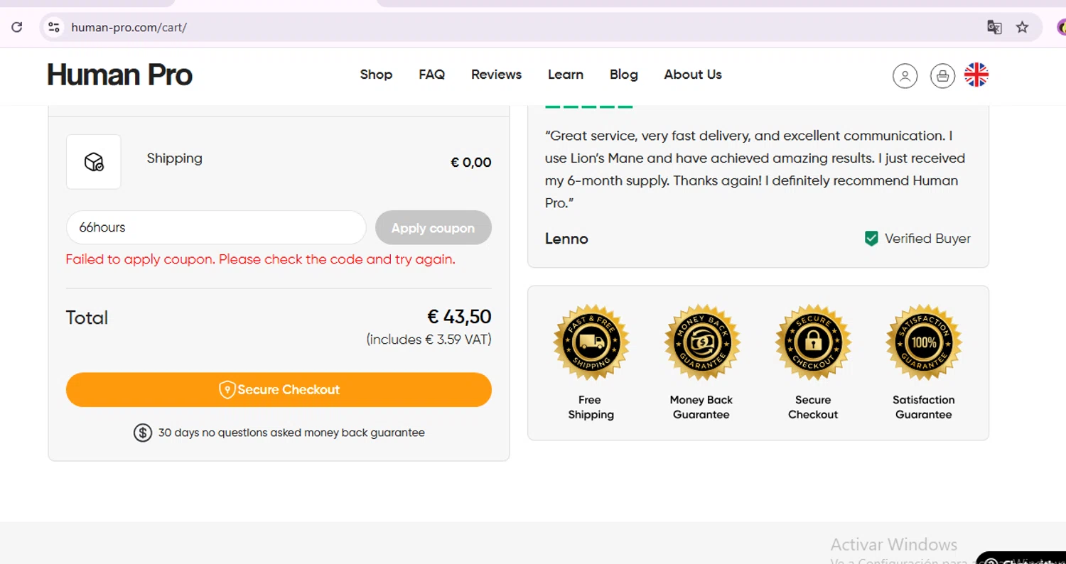Click the Total label
Viewport: 1066px width, 564px height.
pyautogui.click(x=87, y=318)
